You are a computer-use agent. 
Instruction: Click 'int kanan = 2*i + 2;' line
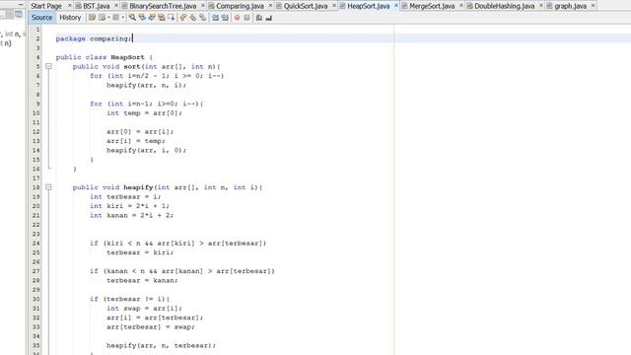click(x=131, y=215)
